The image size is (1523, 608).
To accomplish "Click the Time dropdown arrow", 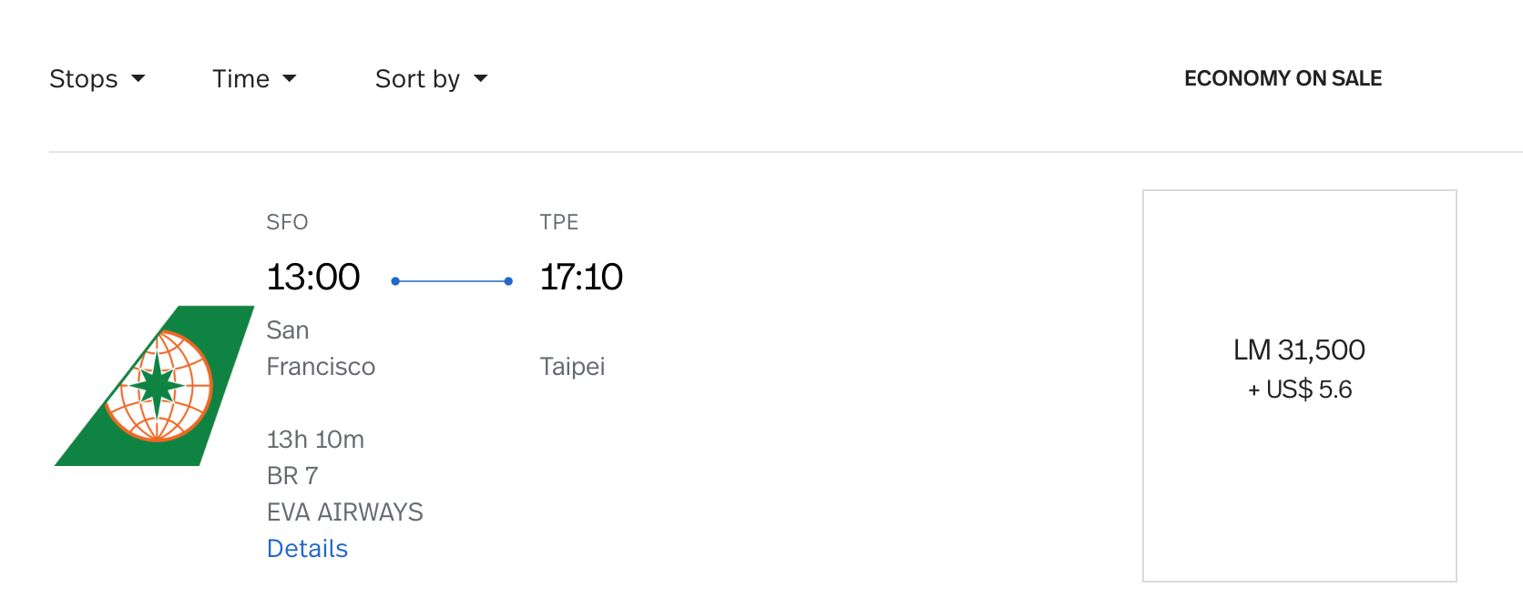I will 290,79.
